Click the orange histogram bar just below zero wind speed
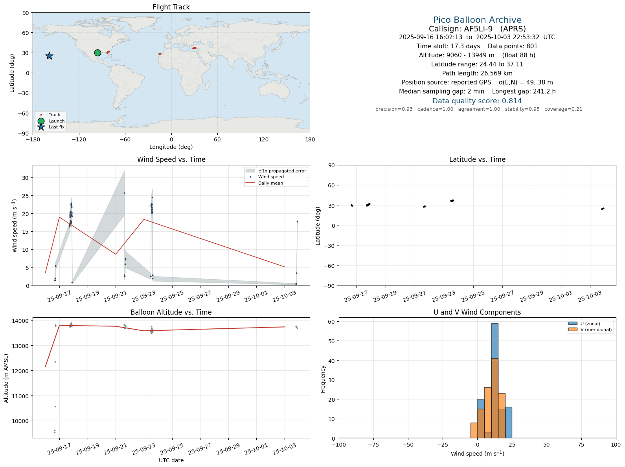The width and height of the screenshot is (625, 467). point(474,430)
